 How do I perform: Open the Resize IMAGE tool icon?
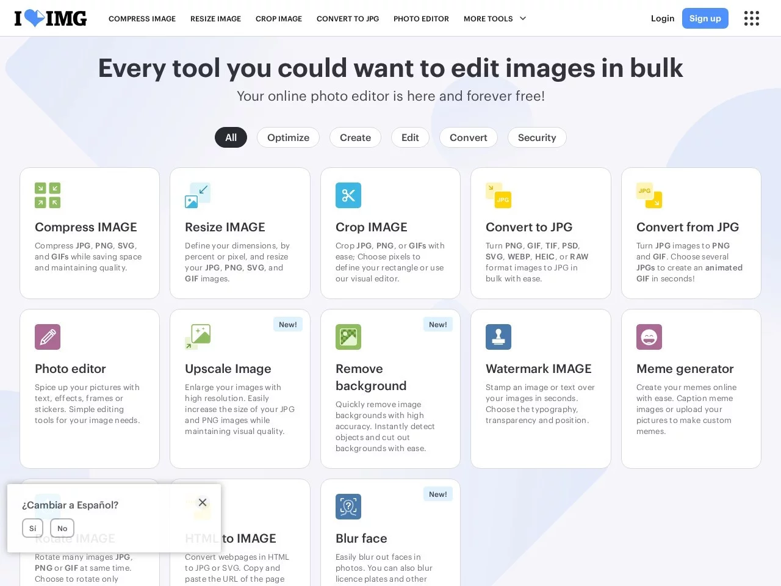(198, 195)
